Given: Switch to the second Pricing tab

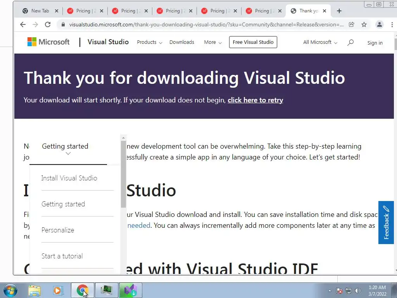Looking at the screenshot, I should pyautogui.click(x=129, y=11).
